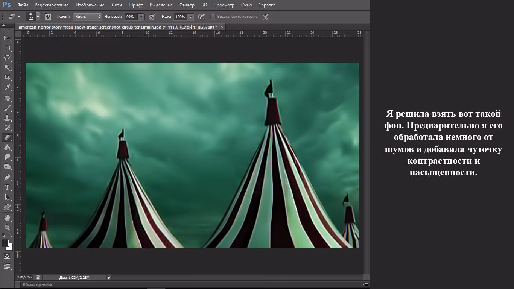Screen dimensions: 514x289
Task: Select the Zoom magnifier tool
Action: tap(7, 227)
